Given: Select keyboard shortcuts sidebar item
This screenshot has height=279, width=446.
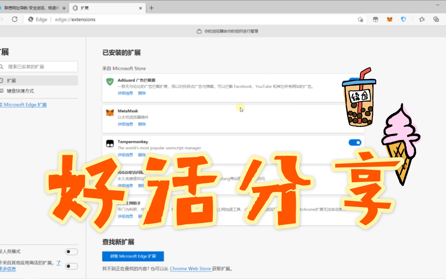Looking at the screenshot, I should (x=39, y=91).
